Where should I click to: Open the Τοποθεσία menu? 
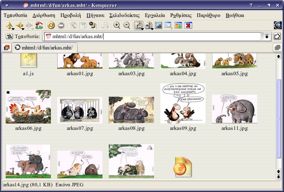tap(16, 16)
